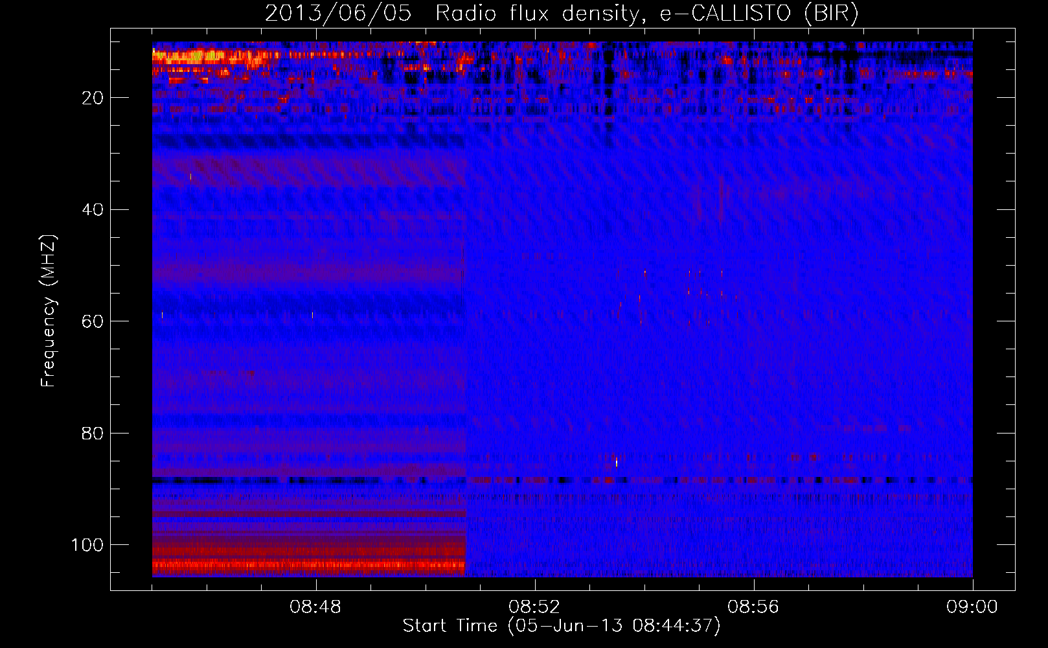Click the dark horizontal band near 88 MHz
The image size is (1048, 648).
click(x=562, y=480)
